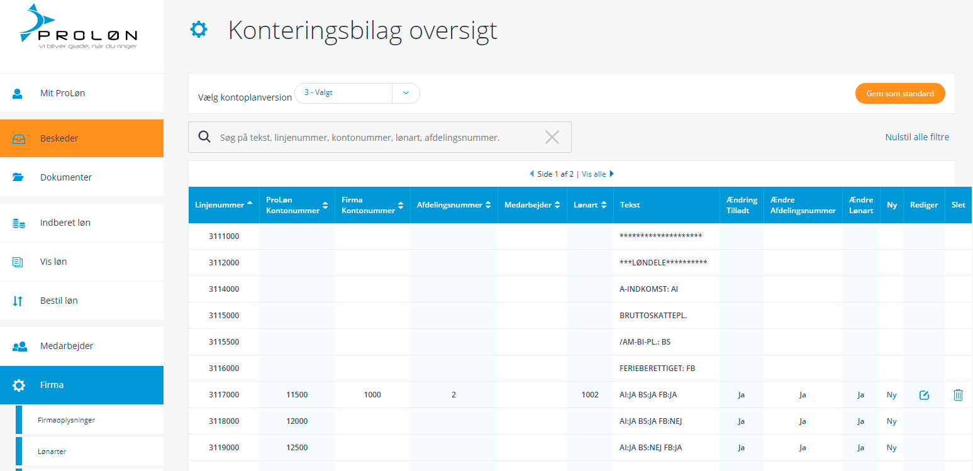The height and width of the screenshot is (471, 973).
Task: Open Firmaoplysninger submenu item
Action: [x=66, y=419]
